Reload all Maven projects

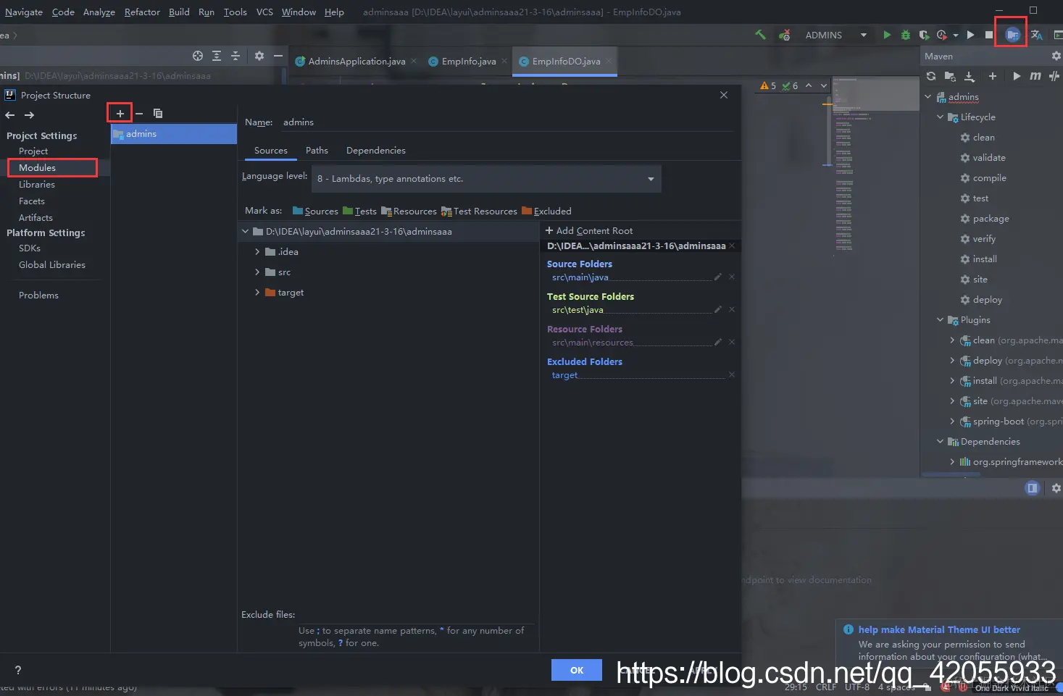pos(931,76)
